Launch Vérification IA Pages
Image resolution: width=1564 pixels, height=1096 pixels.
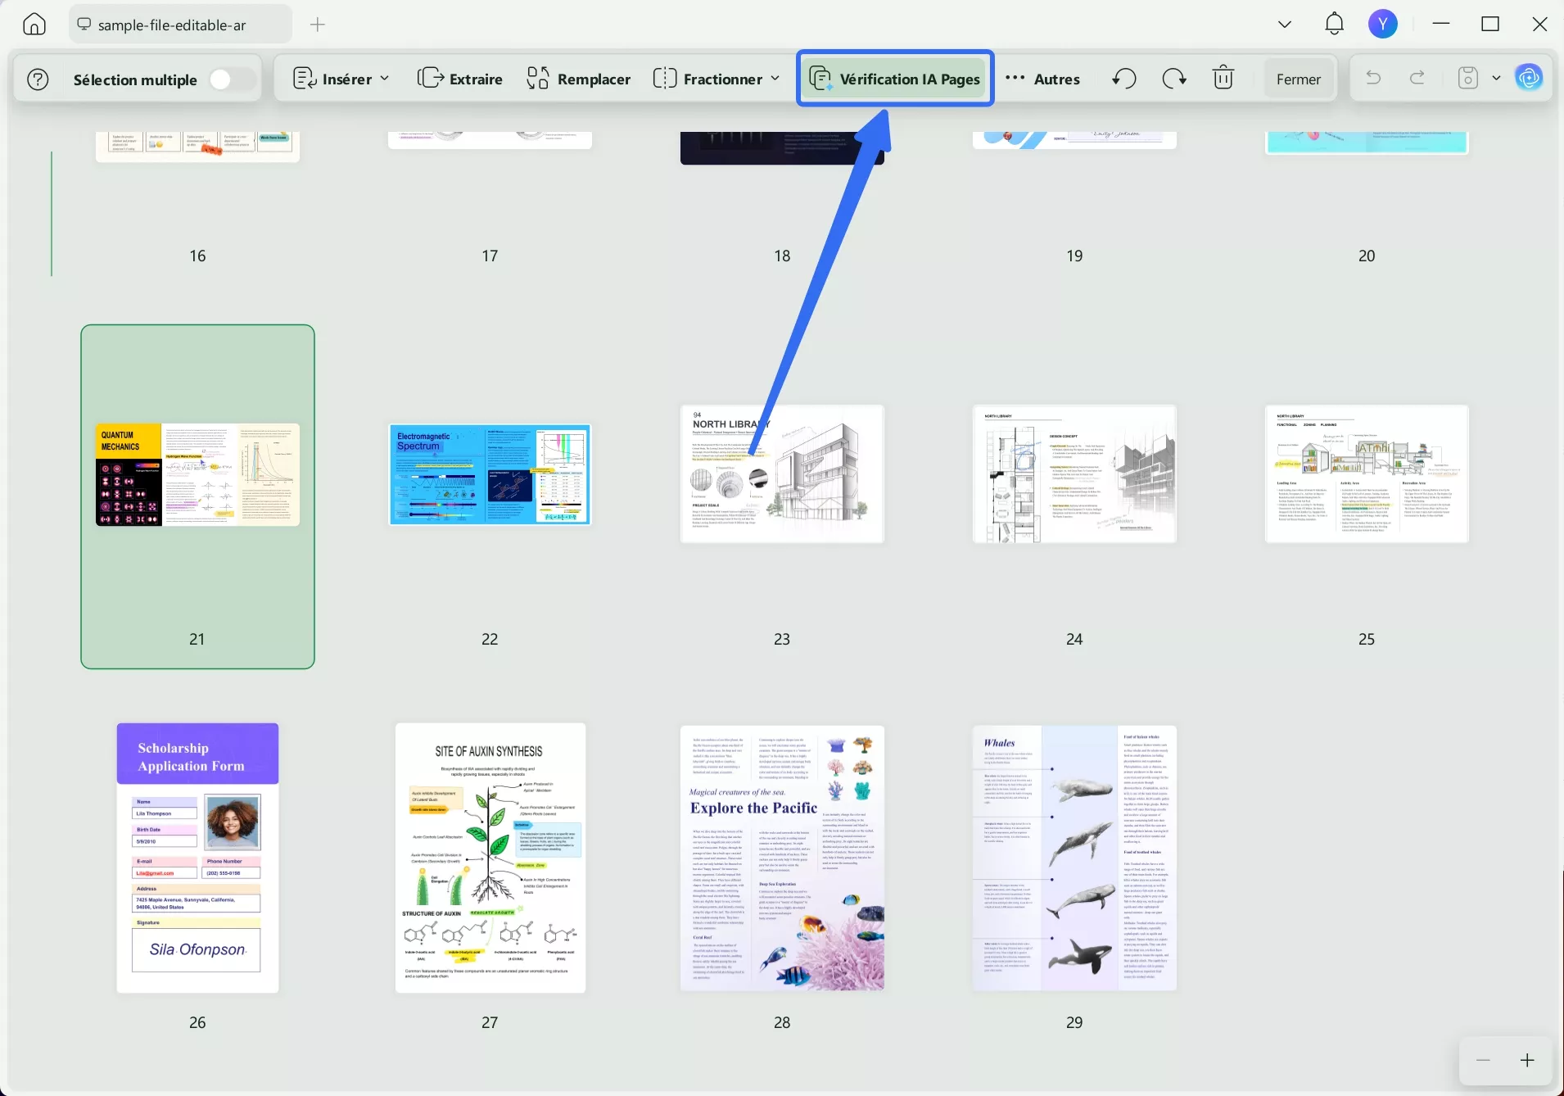coord(895,79)
